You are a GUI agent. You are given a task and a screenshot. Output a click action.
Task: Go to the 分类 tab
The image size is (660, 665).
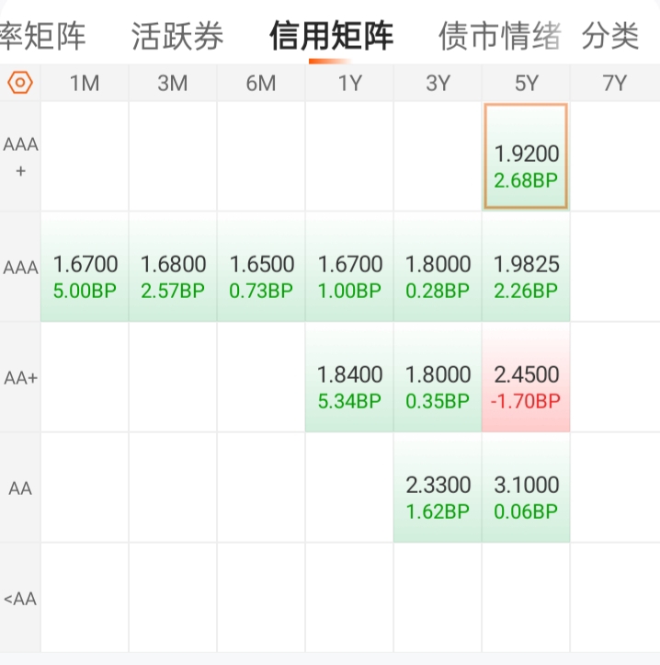610,36
